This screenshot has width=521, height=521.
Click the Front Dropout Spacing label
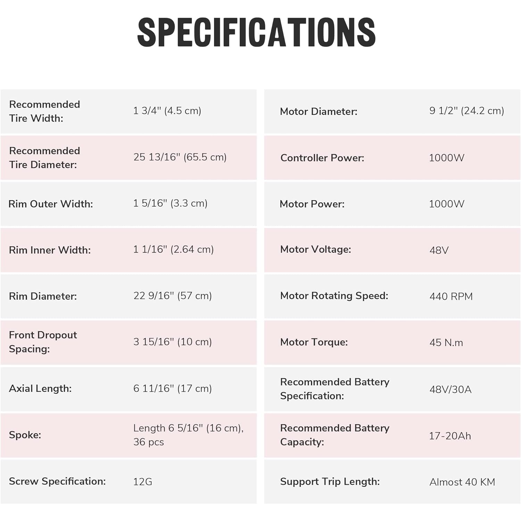[x=43, y=342]
